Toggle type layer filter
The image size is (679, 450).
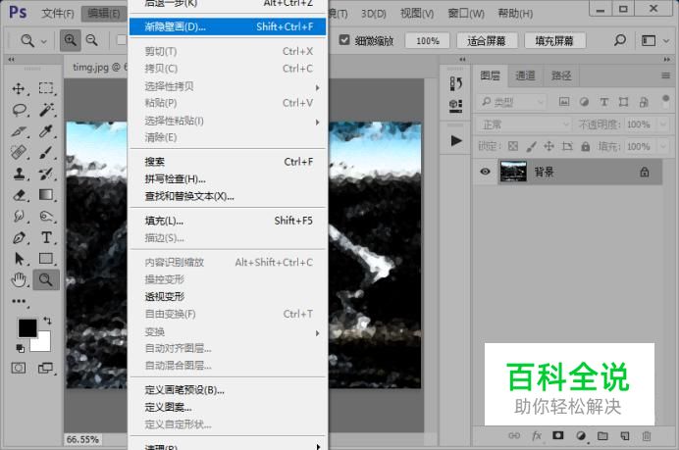[603, 102]
